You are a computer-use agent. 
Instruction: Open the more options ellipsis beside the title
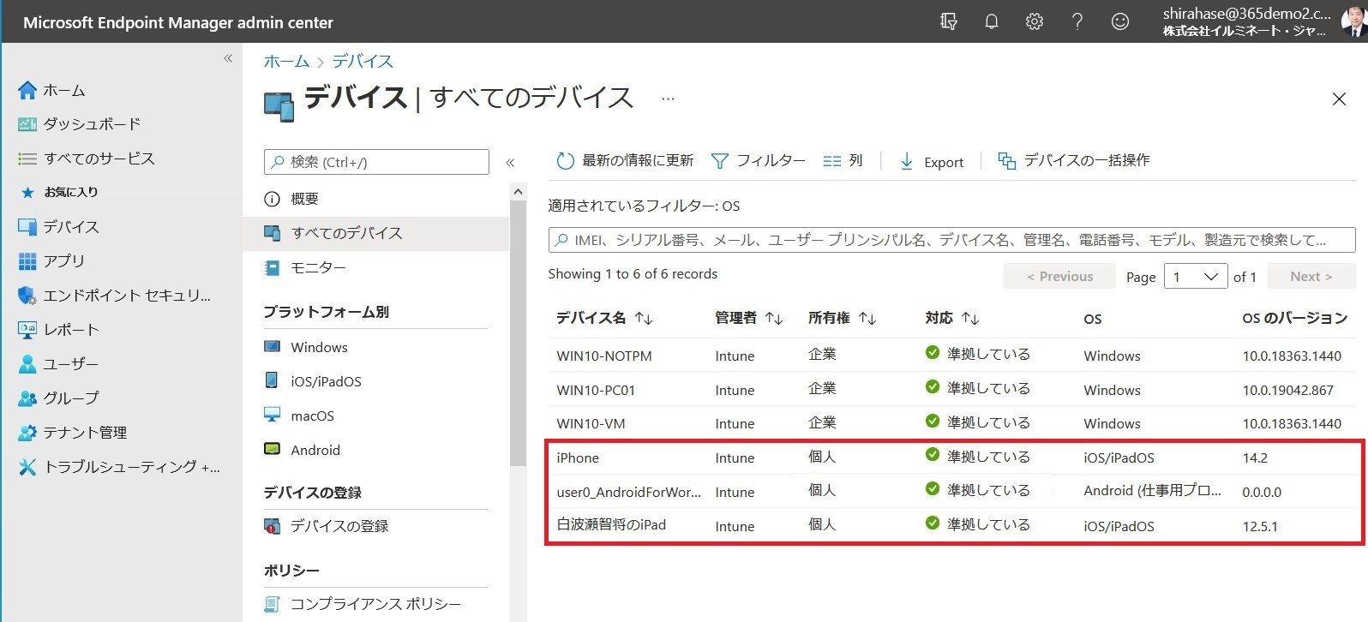coord(668,99)
